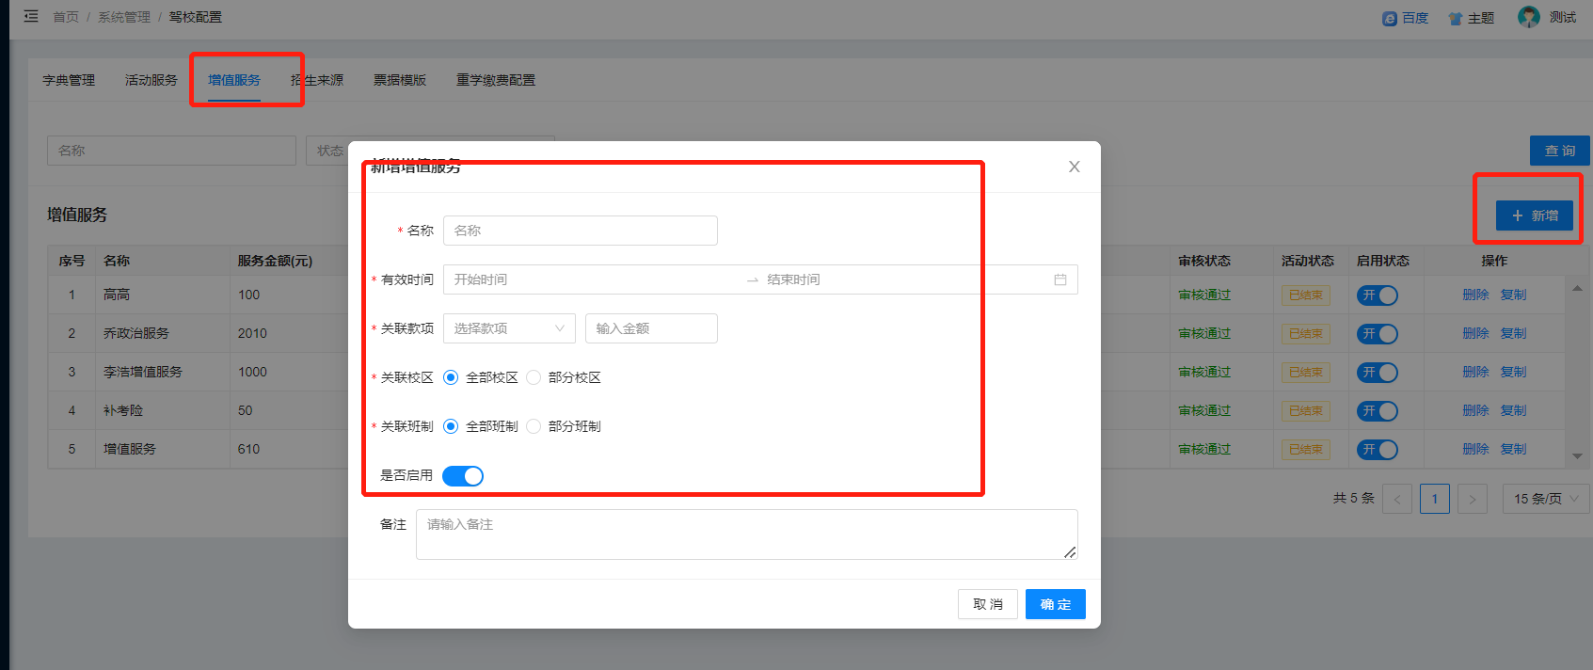The width and height of the screenshot is (1593, 670).
Task: Click 审核通过 status in 高高 row
Action: 1204,295
